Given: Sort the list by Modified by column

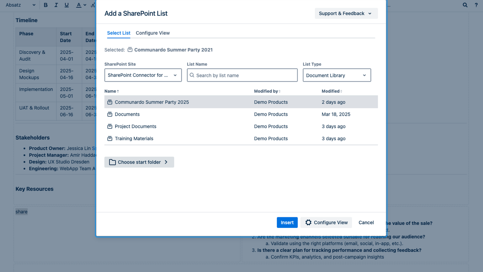Looking at the screenshot, I should 267,91.
